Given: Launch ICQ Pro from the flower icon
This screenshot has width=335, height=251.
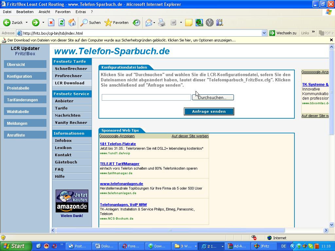Looking at the screenshot, I should pos(199,23).
